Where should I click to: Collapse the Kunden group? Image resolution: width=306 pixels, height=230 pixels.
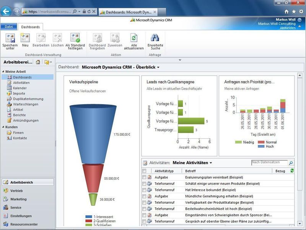3,127
